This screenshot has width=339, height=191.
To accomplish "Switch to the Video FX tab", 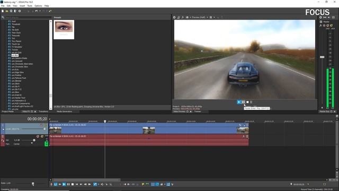I will tap(26, 111).
